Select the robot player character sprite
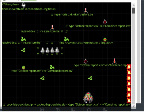This screenshot has height=112, width=144. tap(88, 98)
